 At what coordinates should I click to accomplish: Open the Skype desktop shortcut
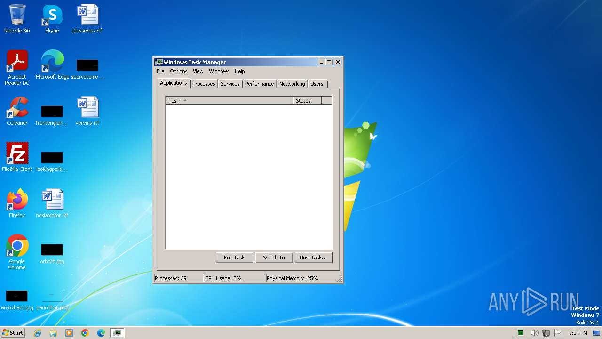click(52, 19)
